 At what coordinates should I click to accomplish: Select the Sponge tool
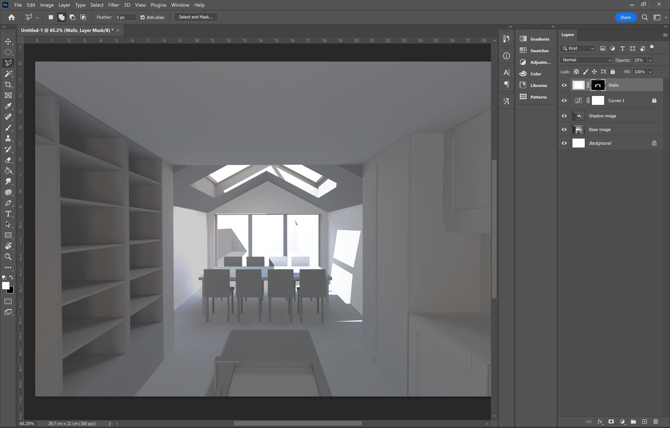click(8, 192)
